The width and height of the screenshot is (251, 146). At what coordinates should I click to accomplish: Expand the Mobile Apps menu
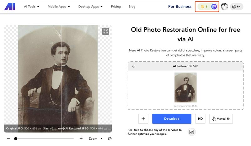coord(59,7)
